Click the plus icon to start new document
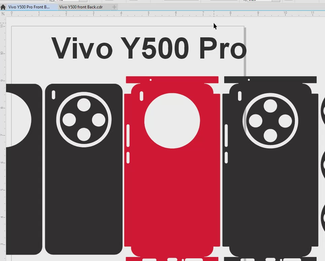Screen dimensions: 325x261 (x=114, y=7)
